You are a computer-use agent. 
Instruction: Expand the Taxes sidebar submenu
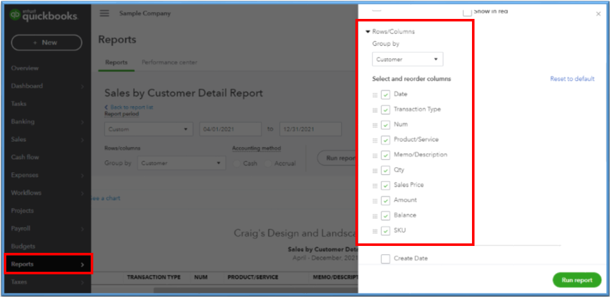click(x=82, y=282)
